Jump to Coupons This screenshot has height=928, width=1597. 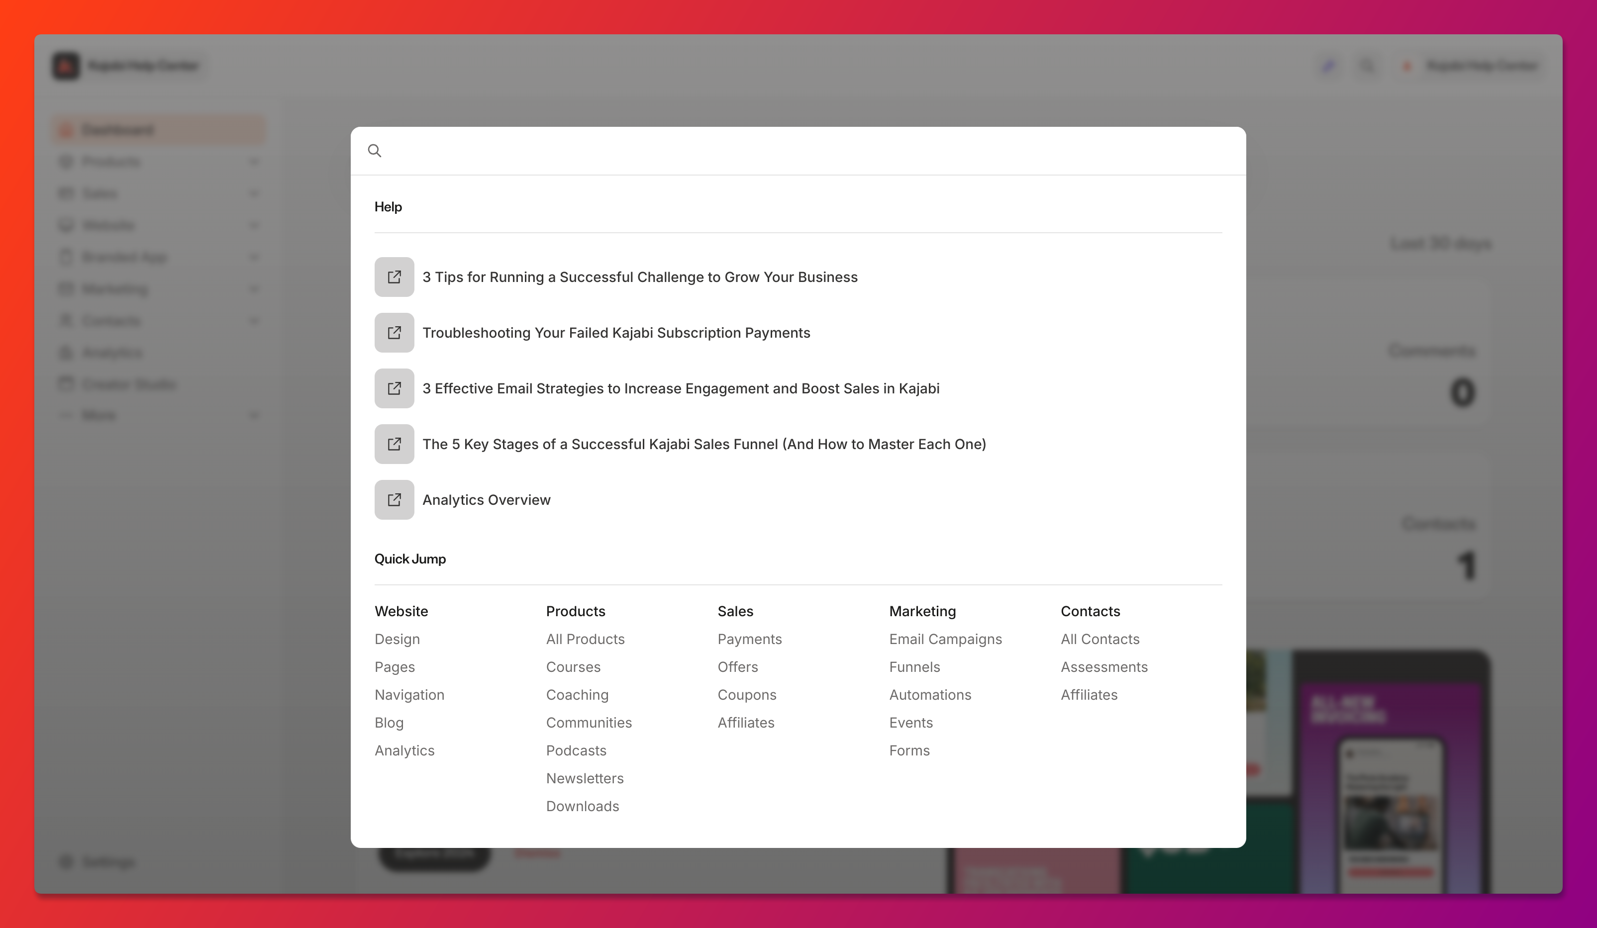pos(747,695)
